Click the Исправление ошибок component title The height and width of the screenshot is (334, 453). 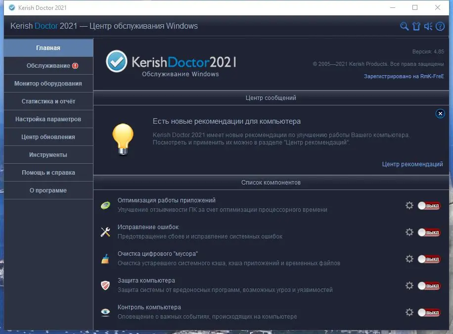point(148,227)
